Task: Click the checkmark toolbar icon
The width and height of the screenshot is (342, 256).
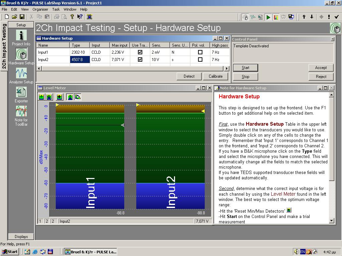Action: tap(337, 17)
